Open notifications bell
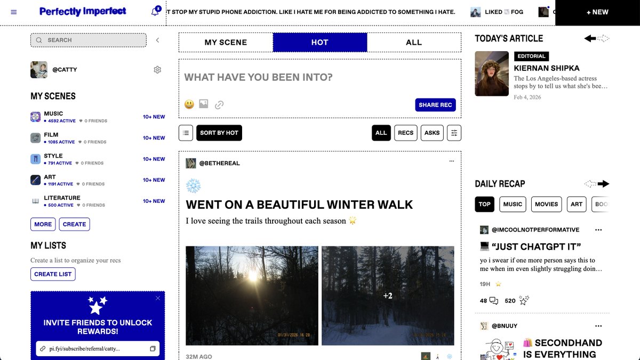Image resolution: width=640 pixels, height=360 pixels. point(155,11)
